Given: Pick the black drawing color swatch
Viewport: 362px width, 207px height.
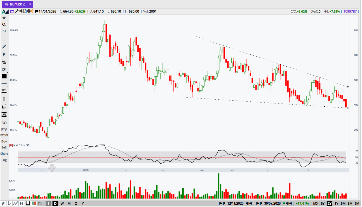Looking at the screenshot, I should [x=4, y=76].
